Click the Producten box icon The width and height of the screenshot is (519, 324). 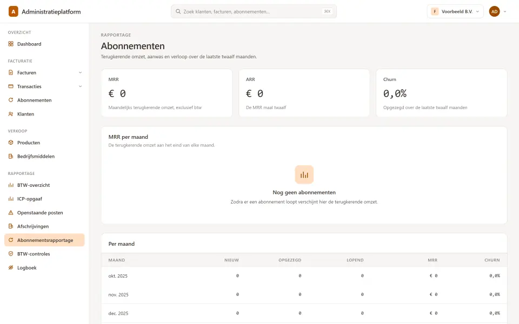tap(11, 143)
